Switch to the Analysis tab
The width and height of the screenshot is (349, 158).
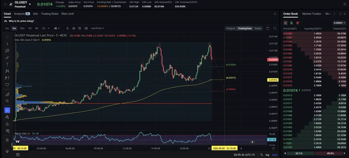(x=22, y=14)
